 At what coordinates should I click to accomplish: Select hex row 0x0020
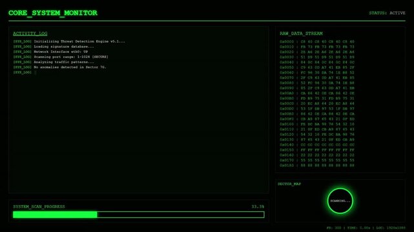(317, 52)
